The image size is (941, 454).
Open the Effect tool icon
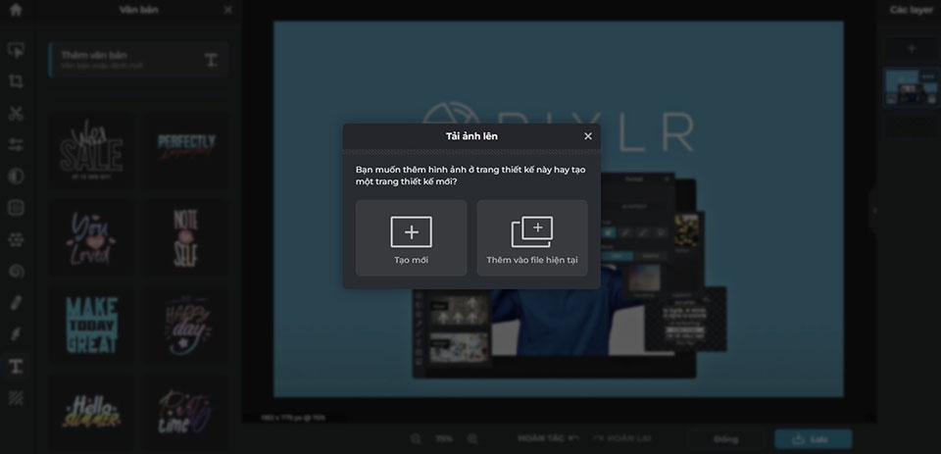pyautogui.click(x=16, y=208)
